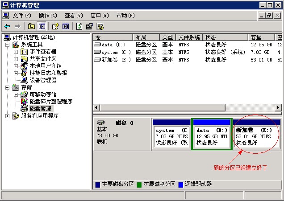Open the 操作(A) Action menu

47,16
